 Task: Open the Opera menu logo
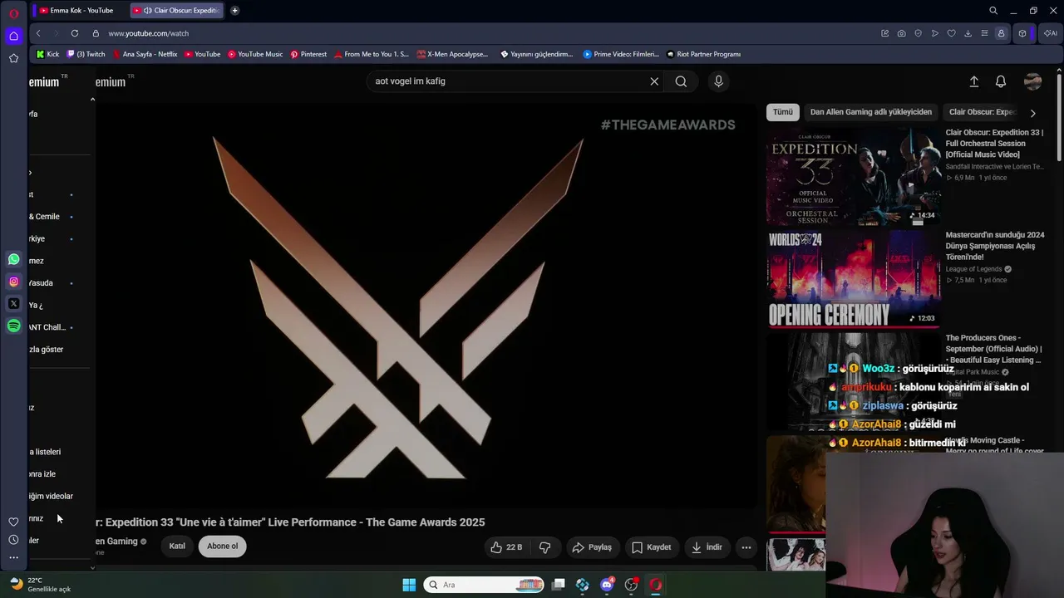point(13,12)
